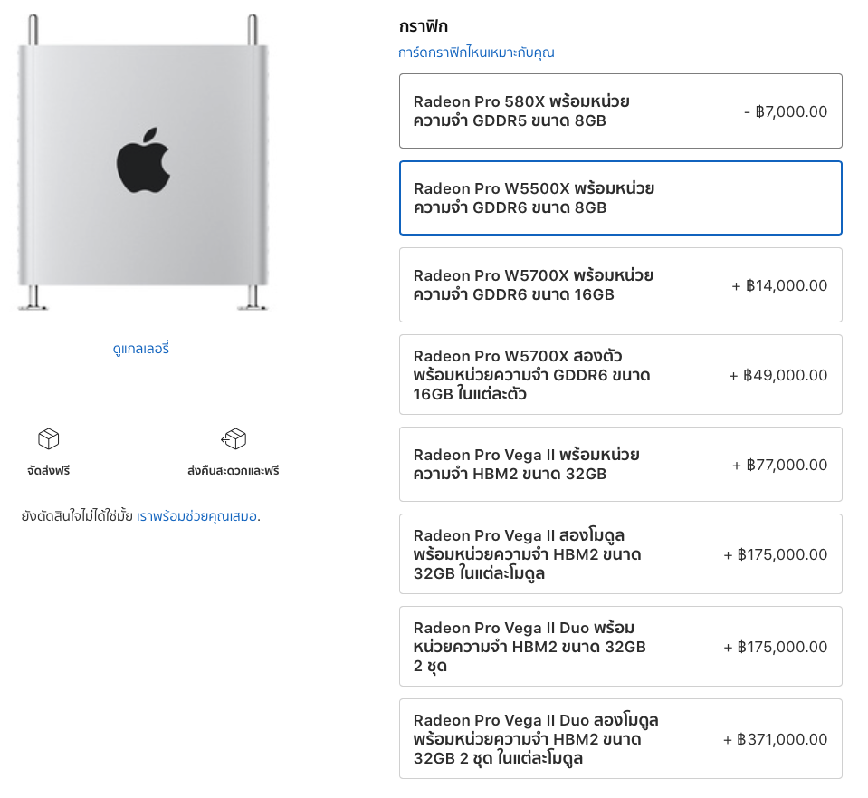Click the free shipping box icon
The image size is (868, 798).
(x=48, y=439)
